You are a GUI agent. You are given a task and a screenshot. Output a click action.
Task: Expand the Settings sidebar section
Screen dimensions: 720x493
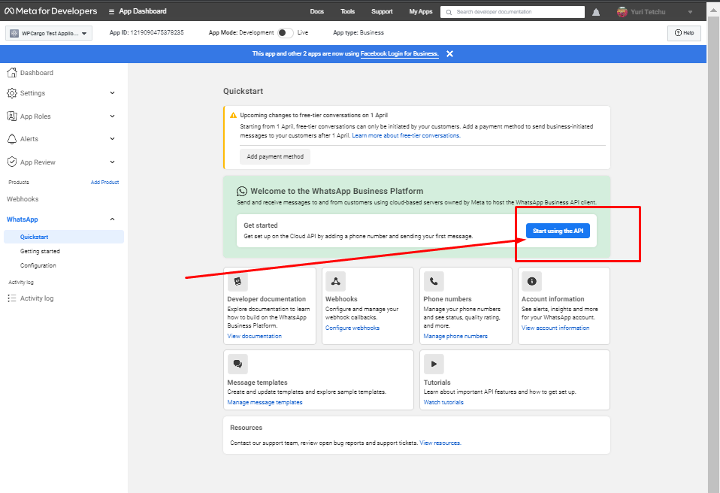[112, 93]
